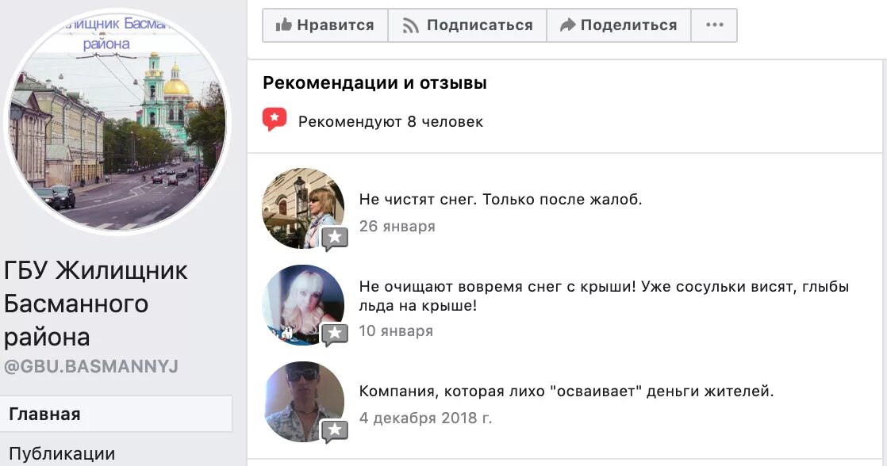
Task: Click the share arrow icon on Поделиться
Action: point(567,25)
